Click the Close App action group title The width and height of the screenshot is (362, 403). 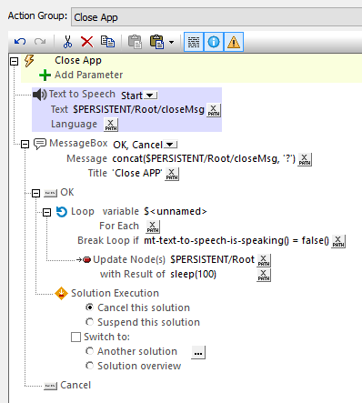tap(78, 60)
